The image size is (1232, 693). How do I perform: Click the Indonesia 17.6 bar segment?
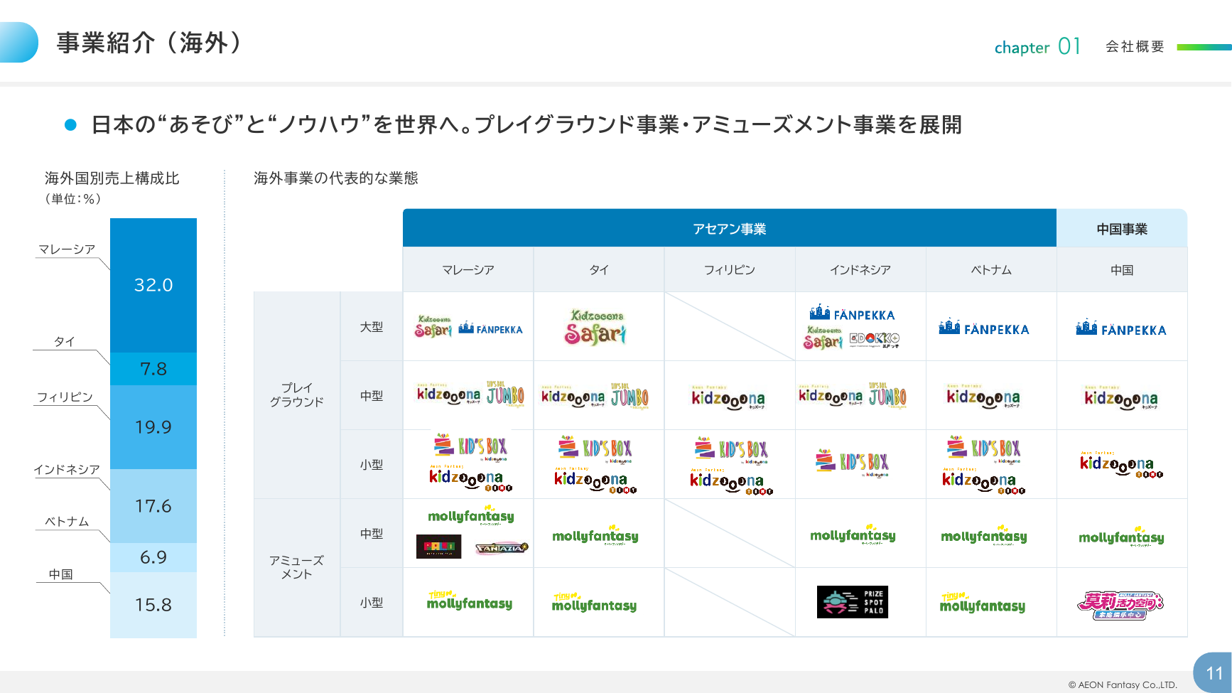tap(153, 506)
